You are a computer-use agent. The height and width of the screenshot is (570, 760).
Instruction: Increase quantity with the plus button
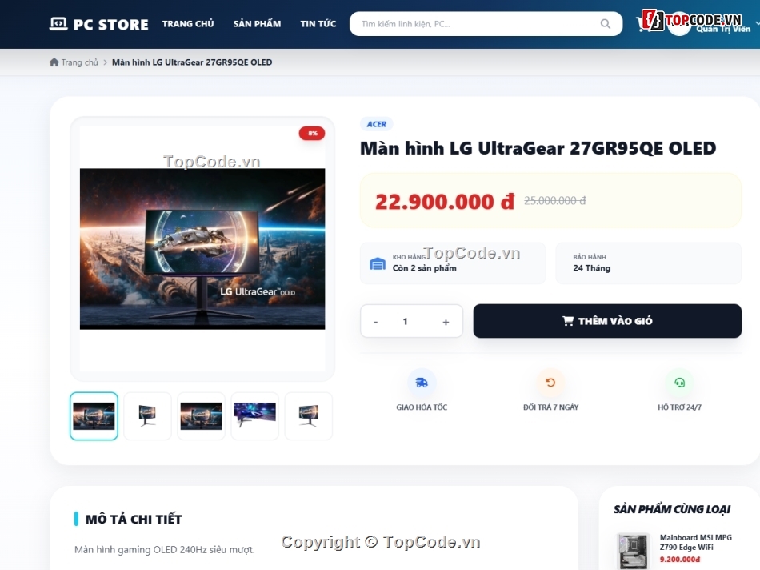(446, 322)
